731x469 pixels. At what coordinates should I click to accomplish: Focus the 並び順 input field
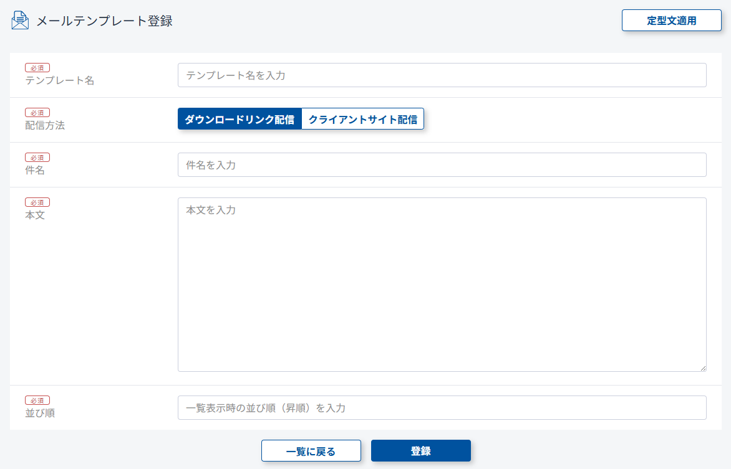click(x=442, y=408)
